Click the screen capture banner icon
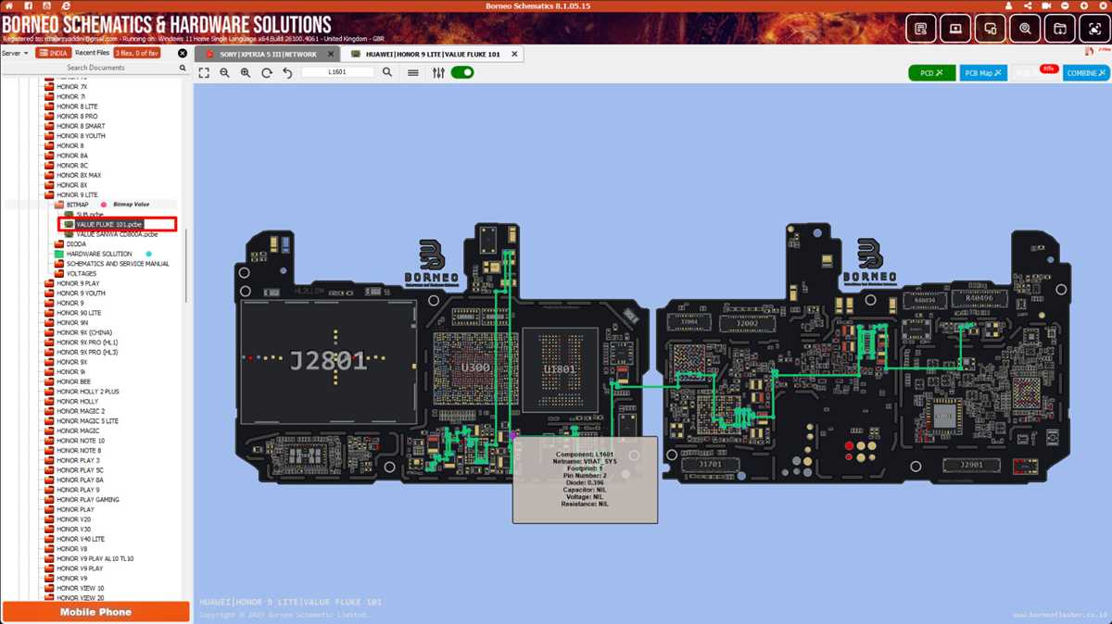 [x=1094, y=29]
